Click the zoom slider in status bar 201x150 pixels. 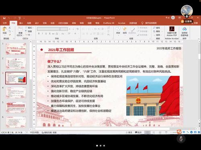(x=174, y=132)
